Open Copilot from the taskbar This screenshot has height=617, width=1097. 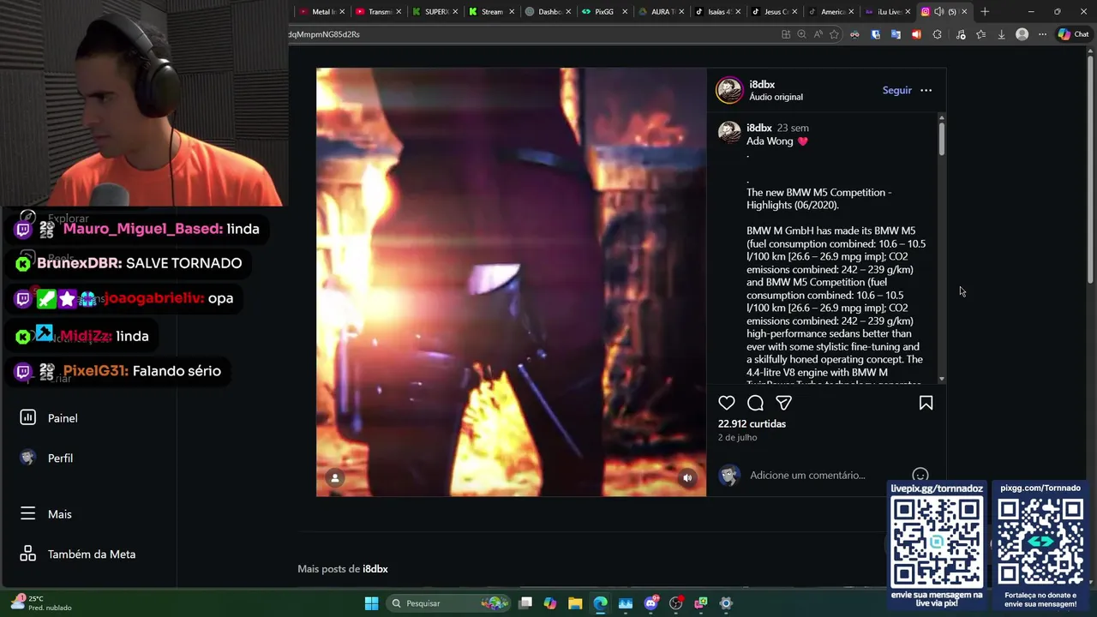tap(550, 603)
